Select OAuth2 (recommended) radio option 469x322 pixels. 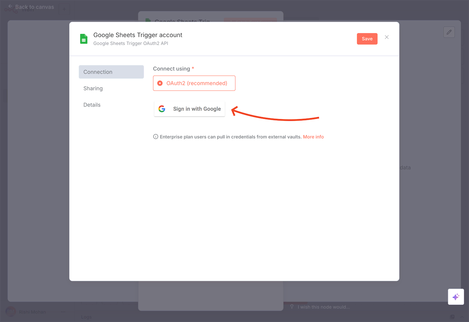coord(194,83)
